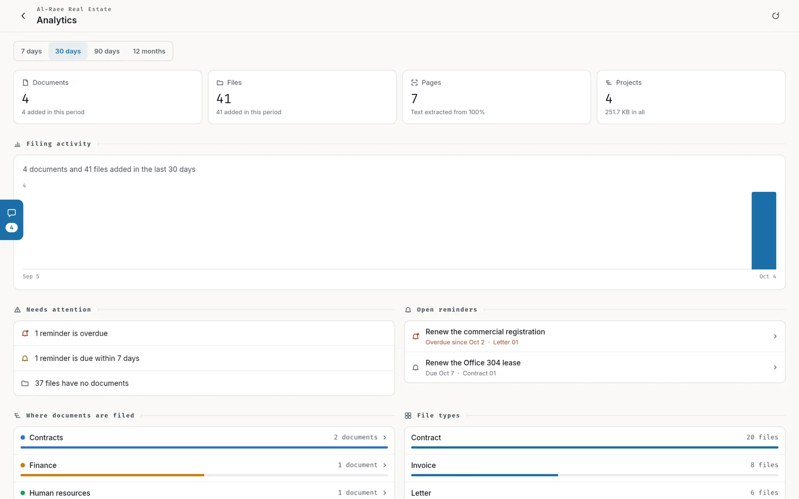
Task: Go back using the left chevron arrow
Action: point(23,16)
